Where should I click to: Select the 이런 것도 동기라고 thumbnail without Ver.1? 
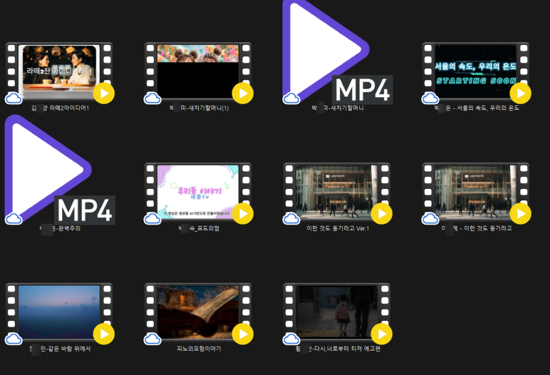tap(475, 191)
